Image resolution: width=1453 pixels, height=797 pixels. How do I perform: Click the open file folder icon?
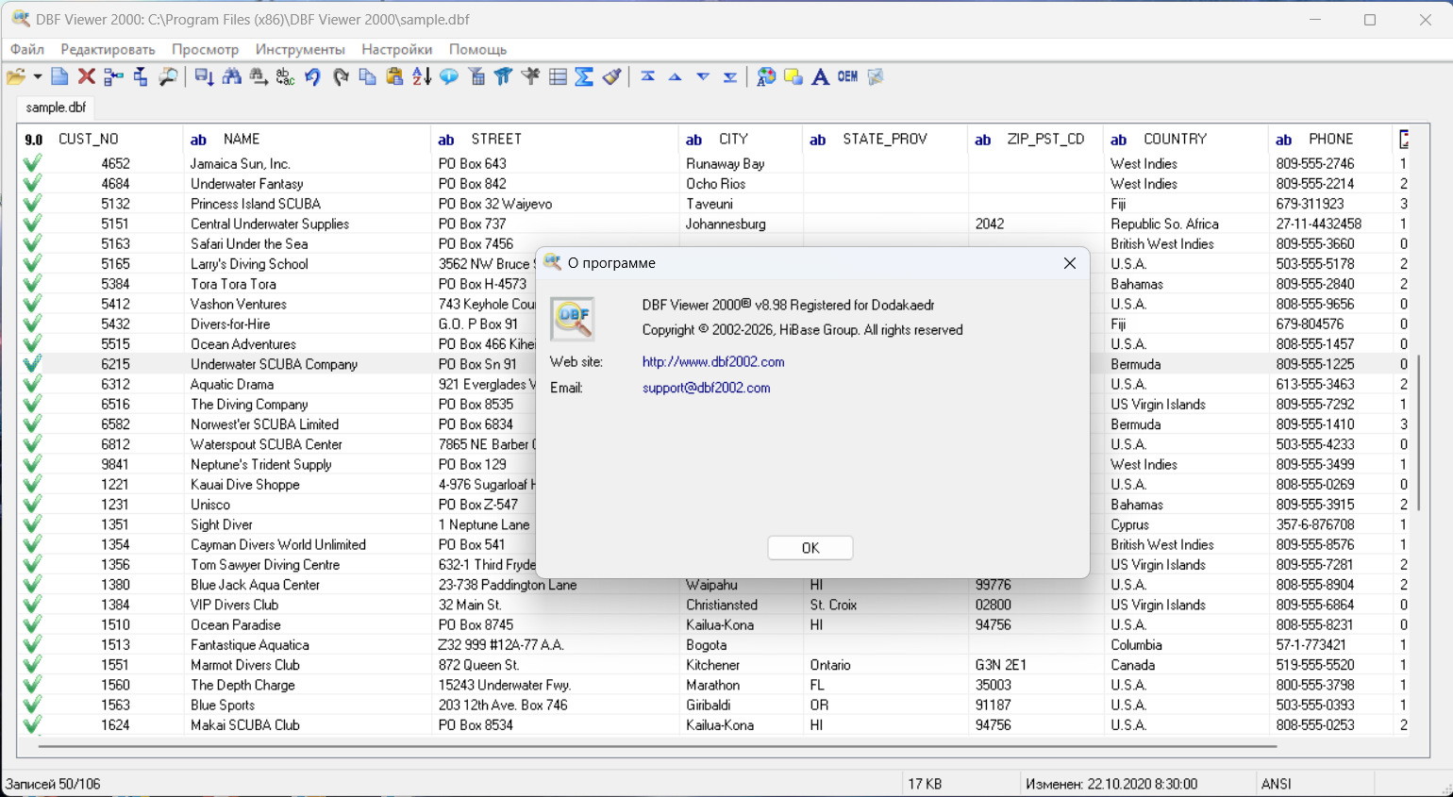tap(15, 77)
